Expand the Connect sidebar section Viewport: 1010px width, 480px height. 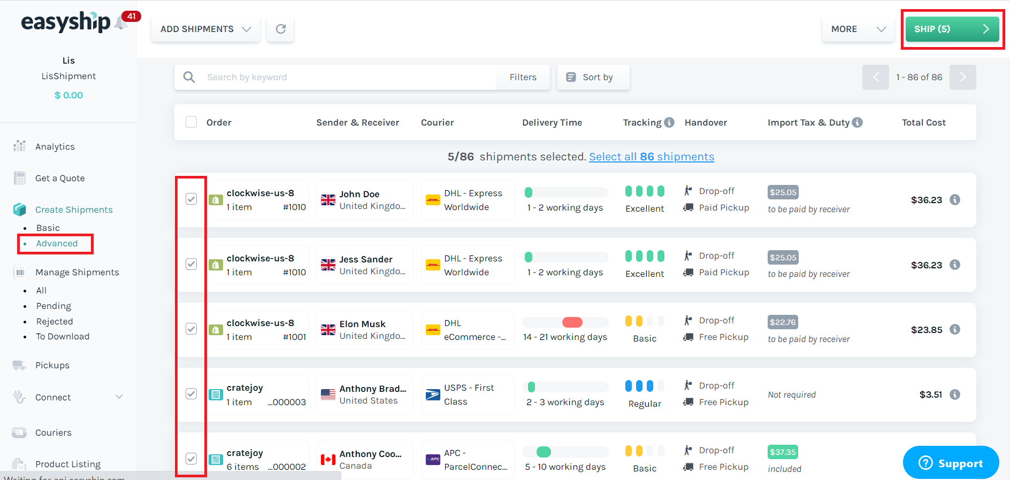[119, 397]
